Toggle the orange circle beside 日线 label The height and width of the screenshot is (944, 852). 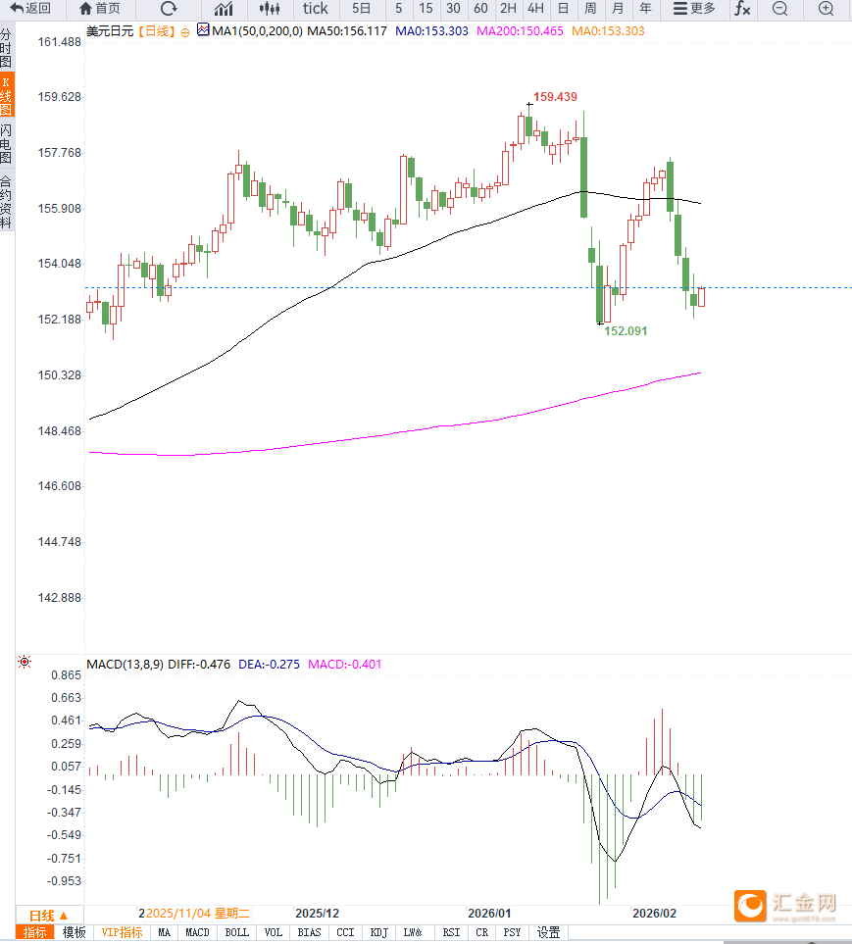pyautogui.click(x=185, y=32)
